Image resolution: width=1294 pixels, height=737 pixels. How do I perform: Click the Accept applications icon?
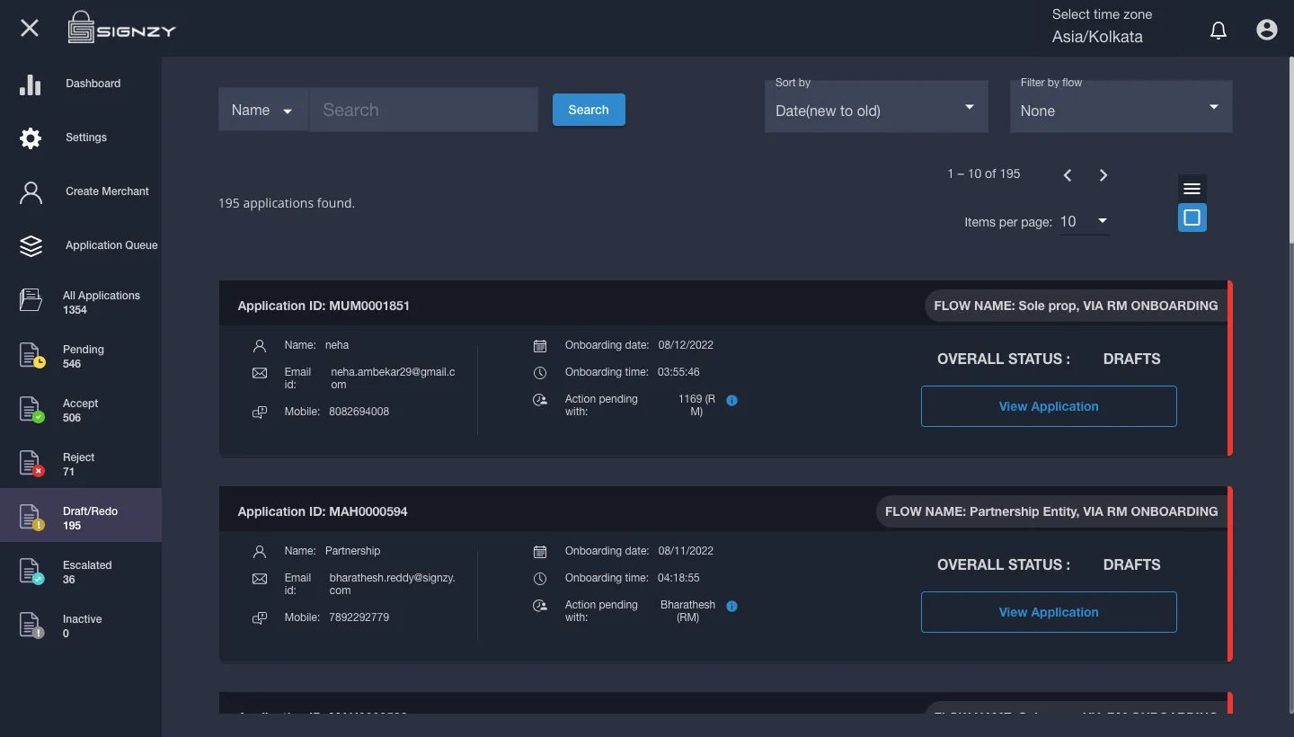[32, 409]
